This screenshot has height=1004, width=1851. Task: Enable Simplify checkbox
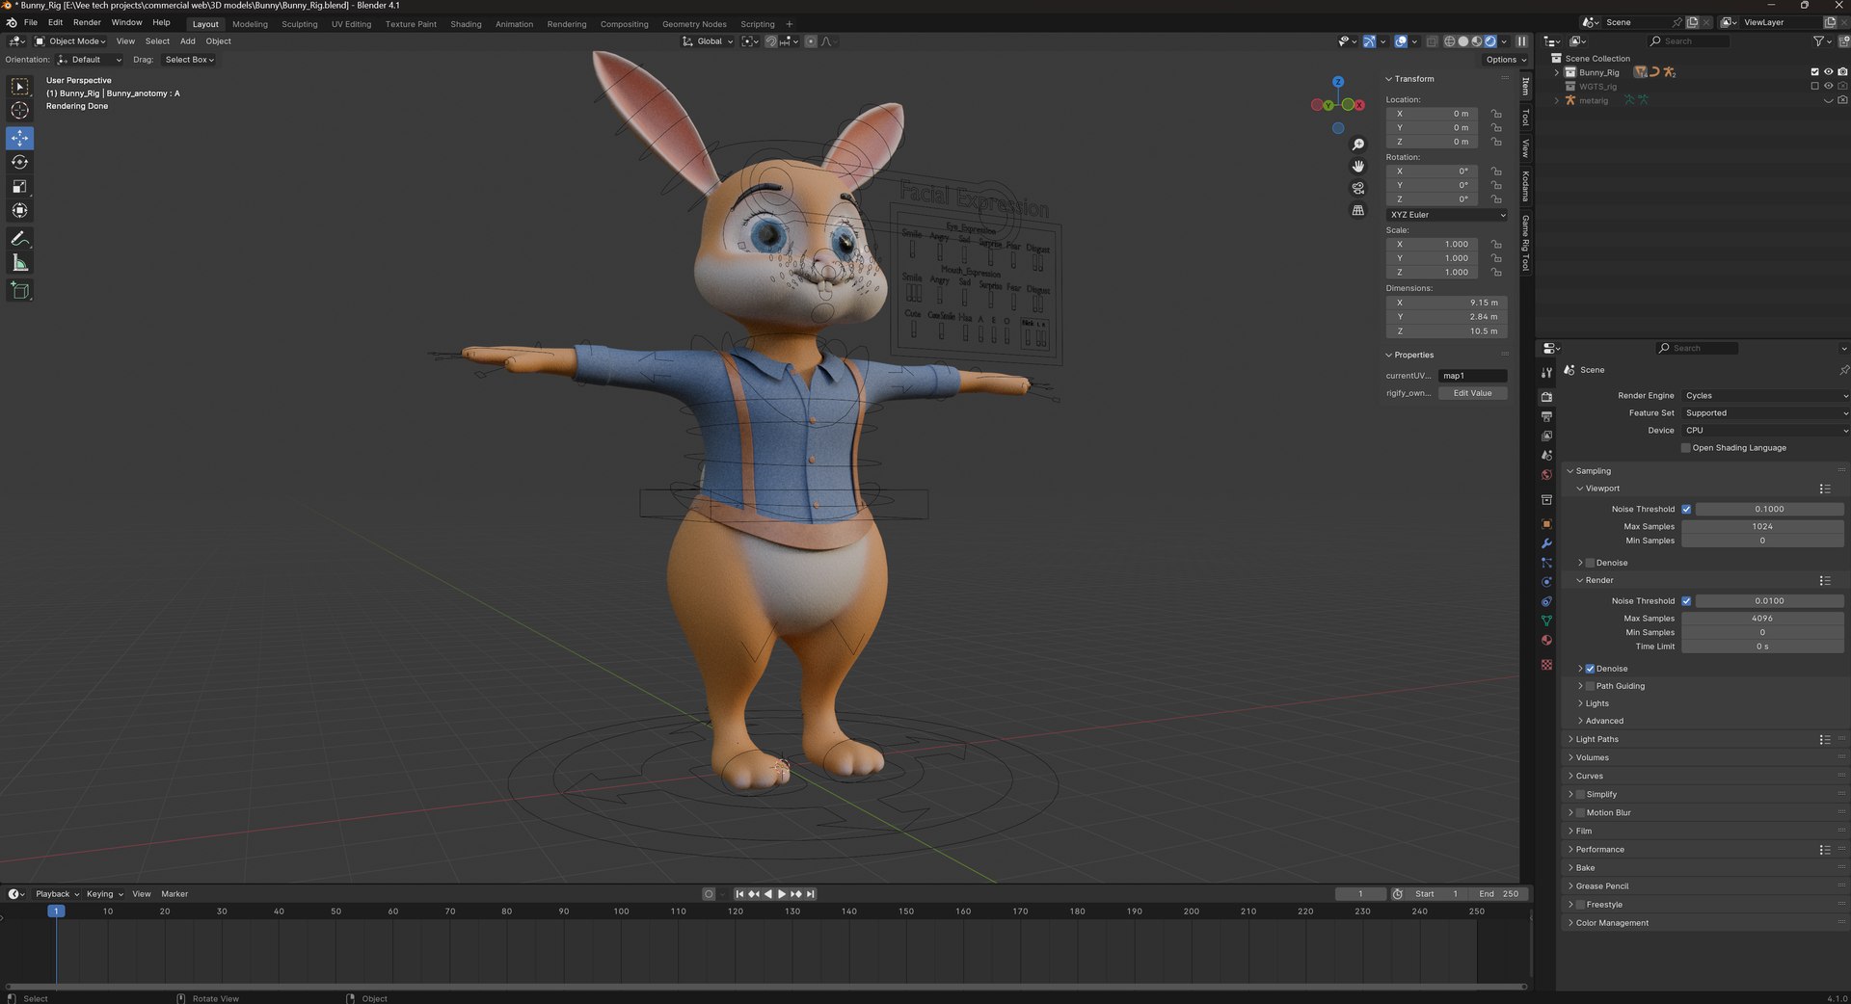1580,795
